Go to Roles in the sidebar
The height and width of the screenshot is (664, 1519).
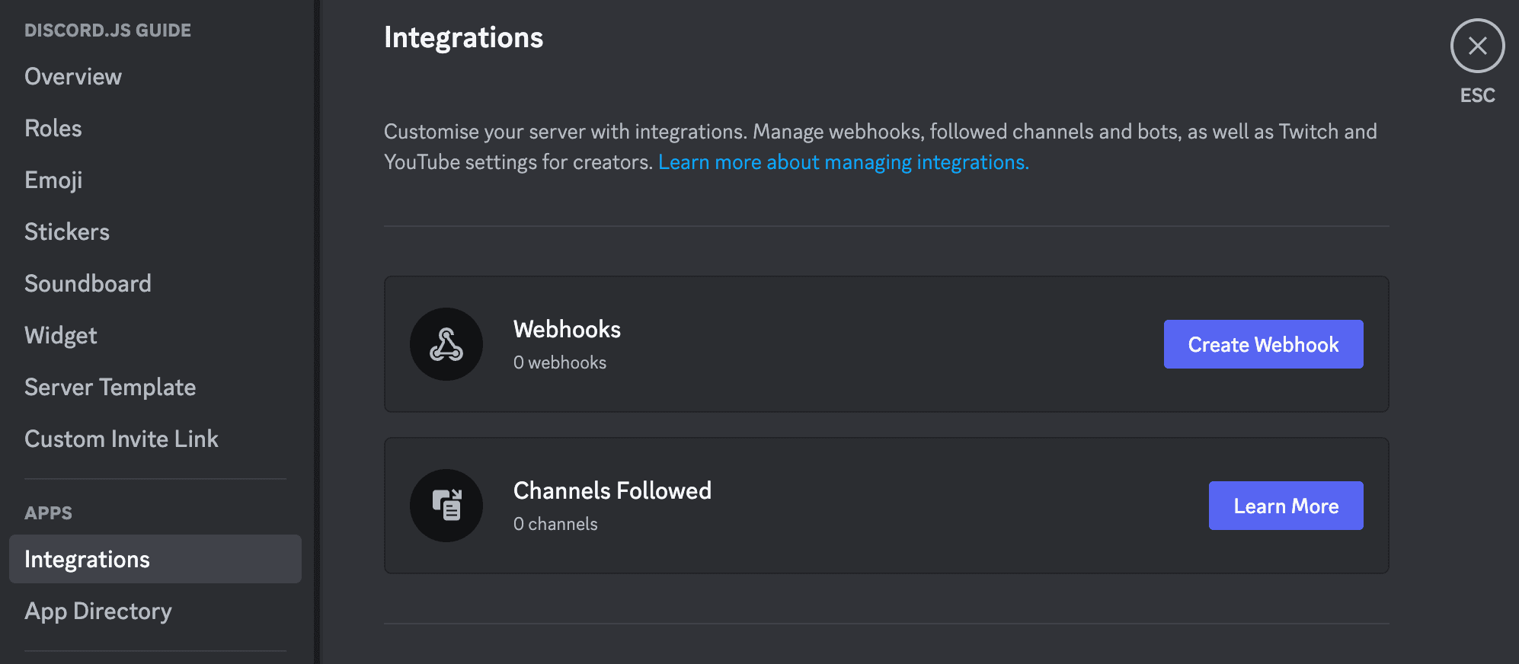53,129
